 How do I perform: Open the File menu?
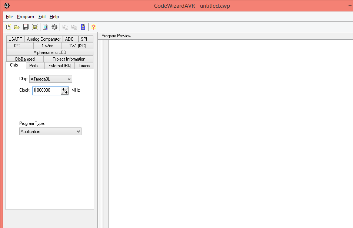pos(9,17)
